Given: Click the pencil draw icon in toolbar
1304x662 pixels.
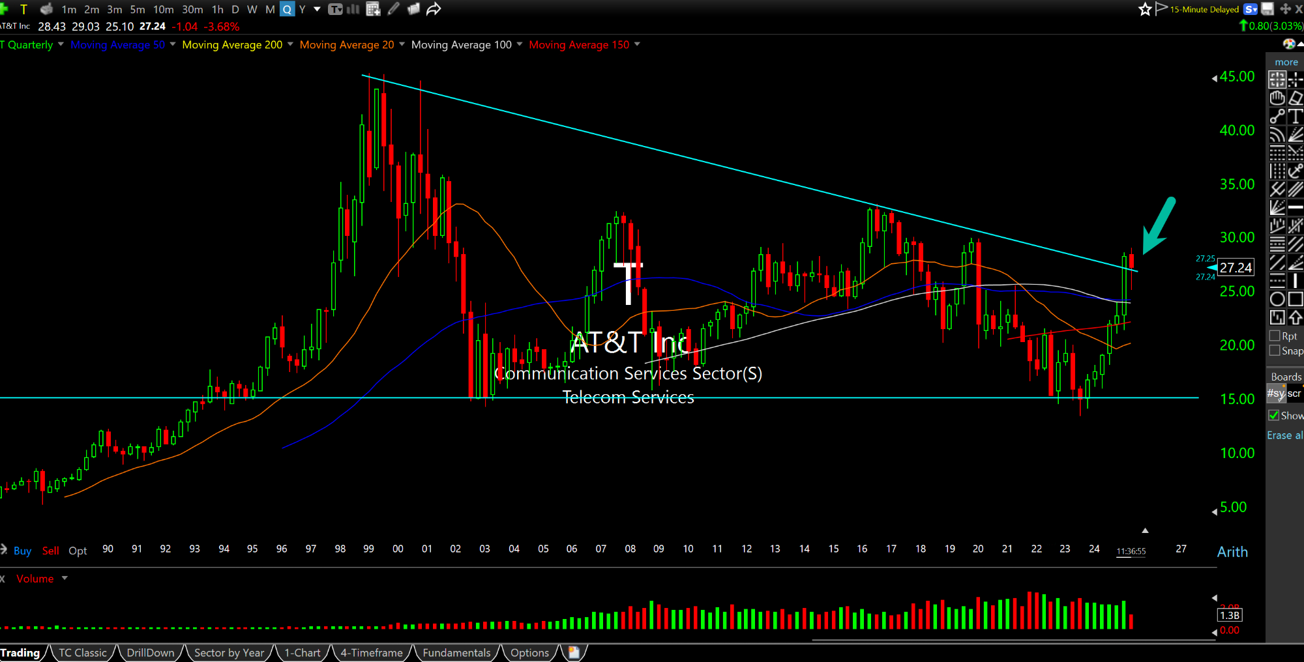Looking at the screenshot, I should coord(393,9).
